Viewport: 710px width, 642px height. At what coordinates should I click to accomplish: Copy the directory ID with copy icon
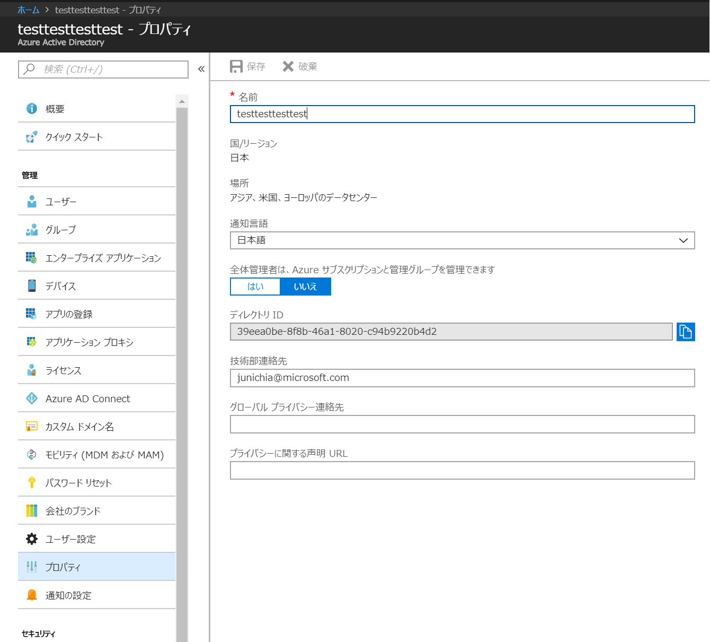point(685,332)
